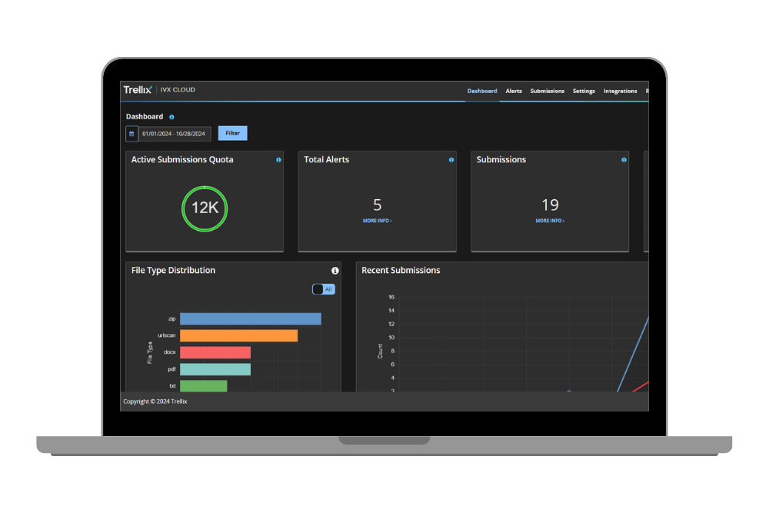Click the Active Submissions Quota title

(182, 160)
